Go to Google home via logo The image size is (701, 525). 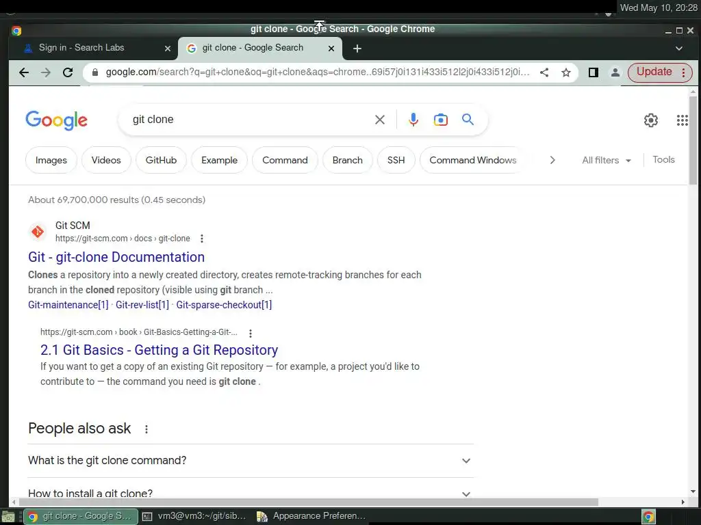[56, 120]
